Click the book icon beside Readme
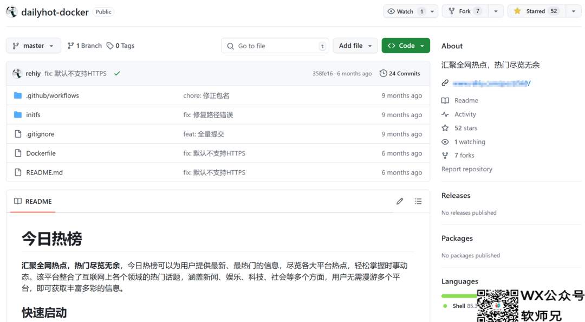This screenshot has height=322, width=585. 445,100
